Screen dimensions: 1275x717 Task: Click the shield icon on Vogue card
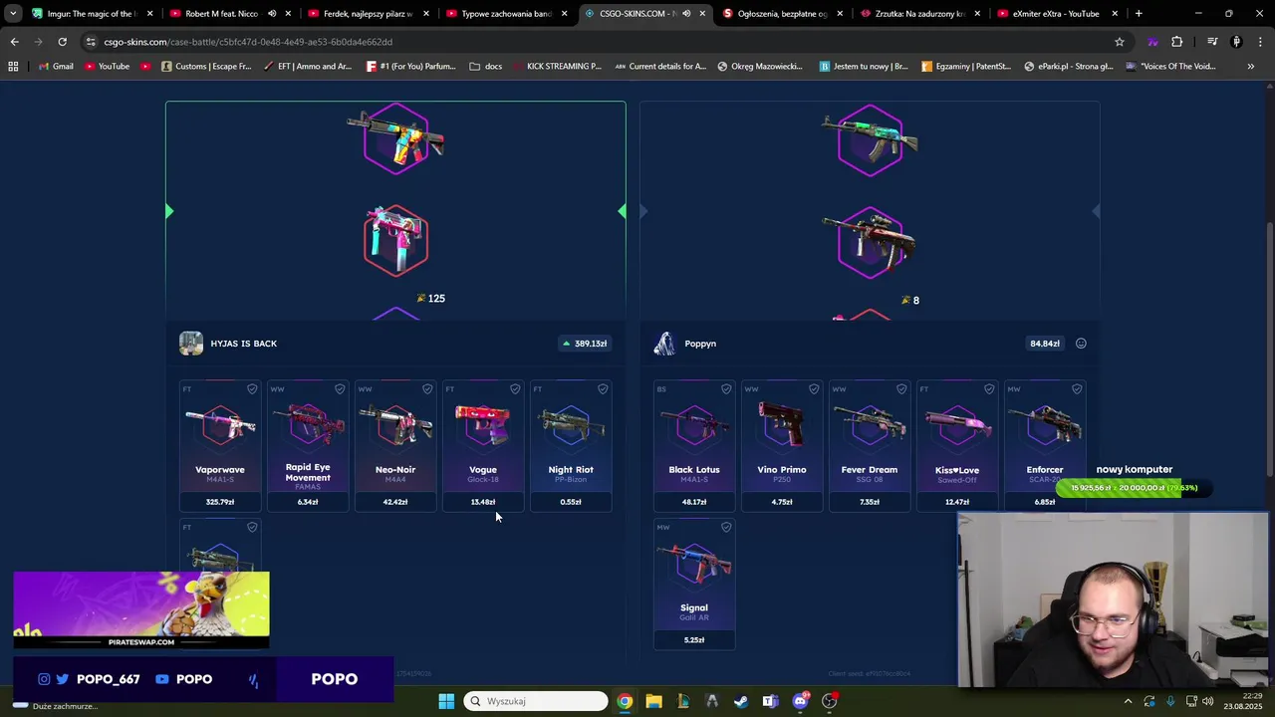click(515, 389)
